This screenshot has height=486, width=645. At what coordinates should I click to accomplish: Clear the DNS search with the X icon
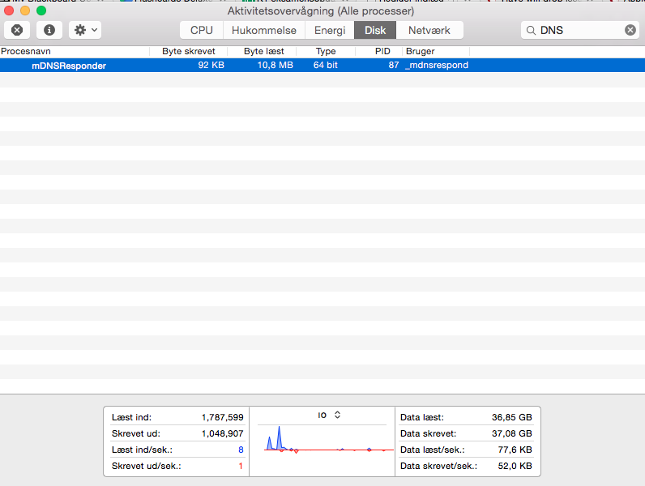coord(630,30)
